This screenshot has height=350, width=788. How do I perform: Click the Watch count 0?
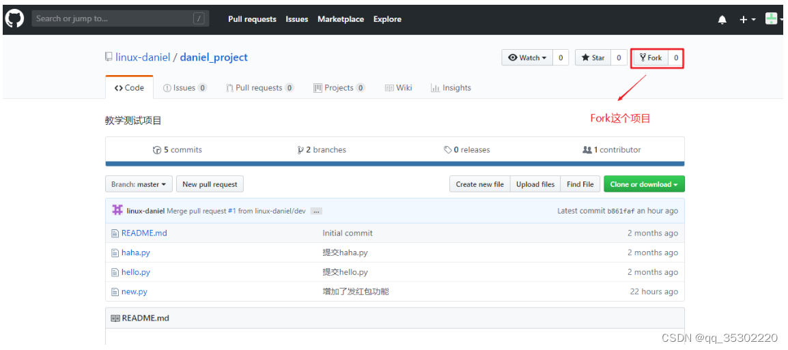click(x=561, y=58)
